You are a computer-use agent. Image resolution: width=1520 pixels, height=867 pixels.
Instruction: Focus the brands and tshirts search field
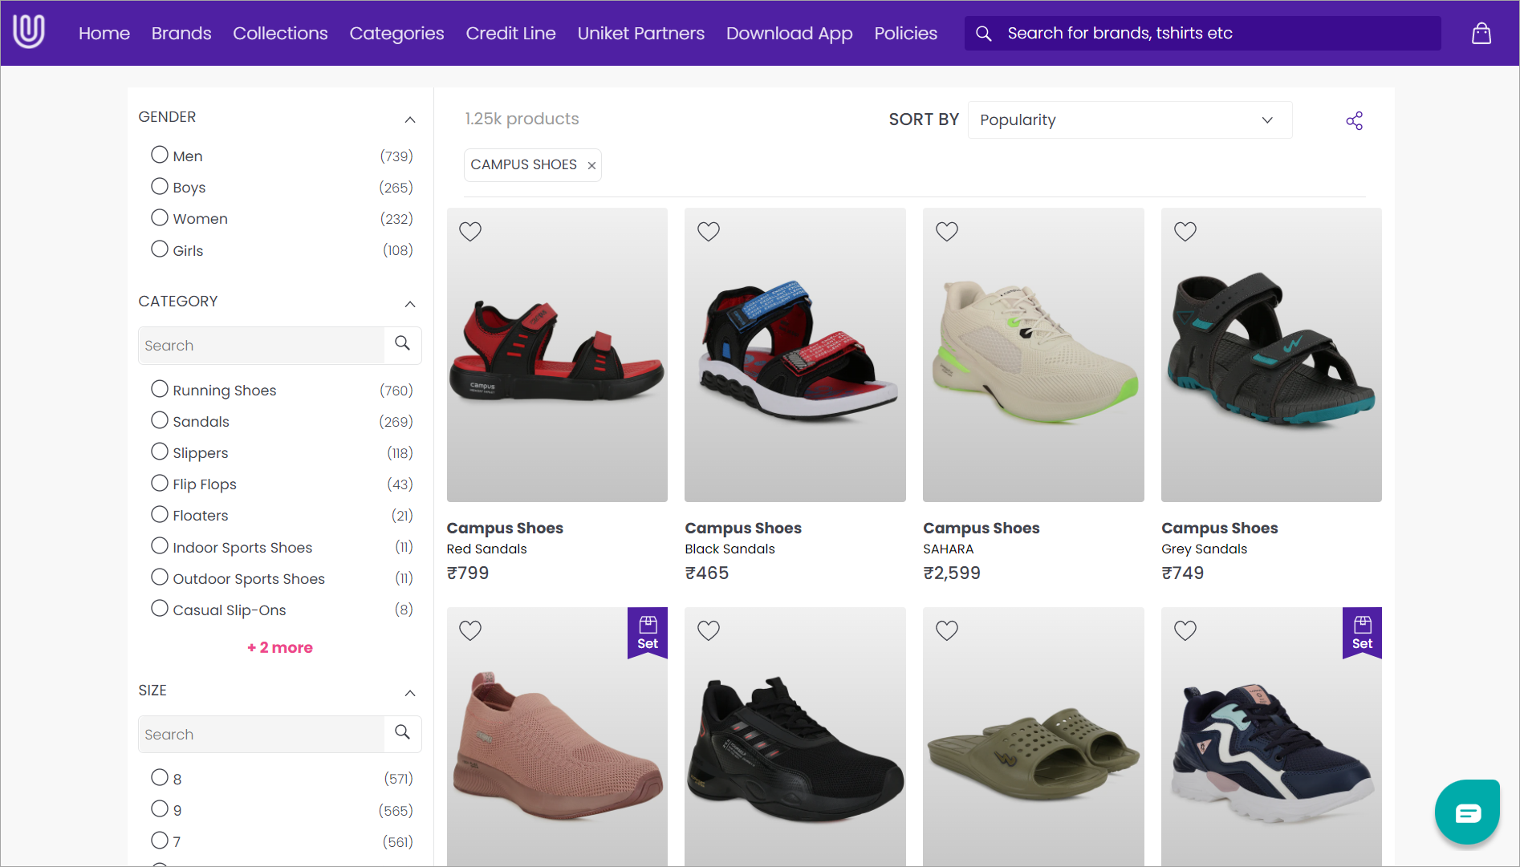click(x=1202, y=33)
